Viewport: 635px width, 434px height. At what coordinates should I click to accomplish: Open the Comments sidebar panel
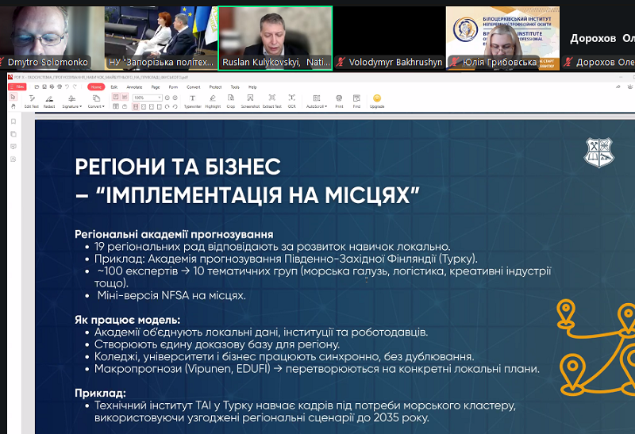tap(13, 147)
